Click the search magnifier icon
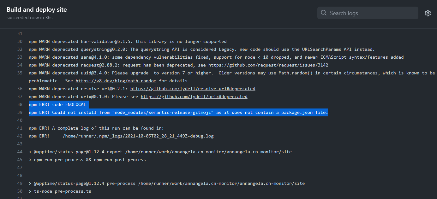The height and width of the screenshot is (199, 437). 323,13
